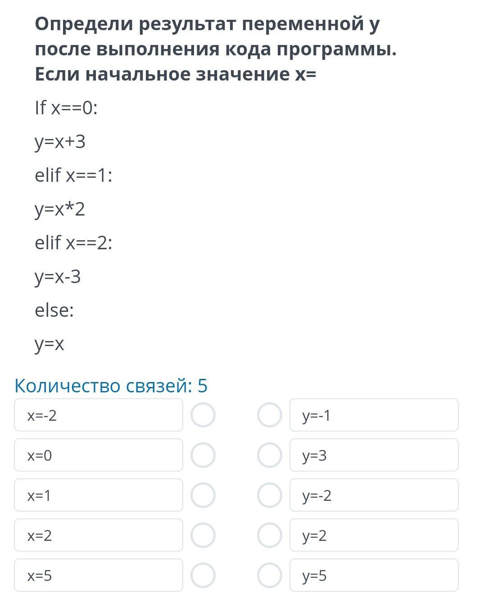Select the connector circle next to x=2
The width and height of the screenshot is (479, 607).
(x=203, y=535)
